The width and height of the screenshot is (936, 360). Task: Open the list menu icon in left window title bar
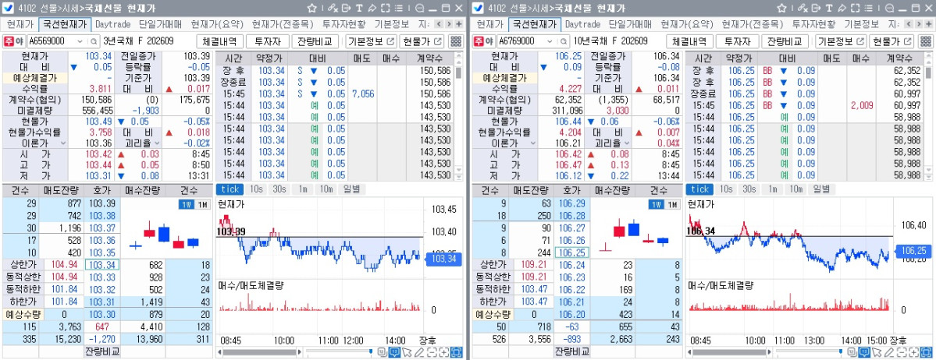pyautogui.click(x=399, y=9)
